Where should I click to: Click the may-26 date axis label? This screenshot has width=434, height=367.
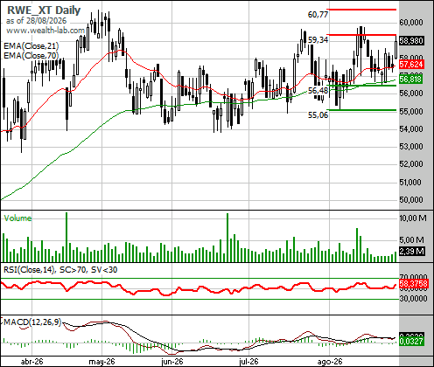tap(101, 362)
